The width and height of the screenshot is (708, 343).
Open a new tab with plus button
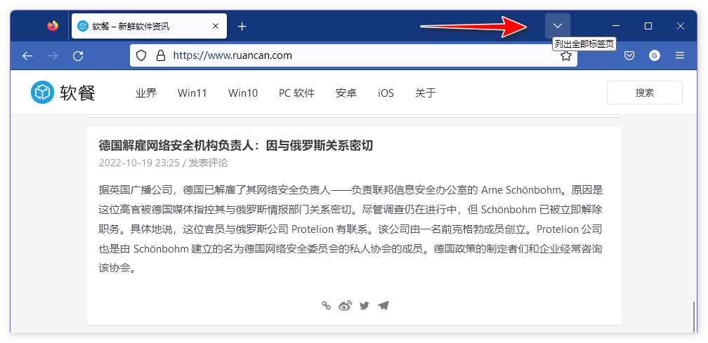[242, 27]
